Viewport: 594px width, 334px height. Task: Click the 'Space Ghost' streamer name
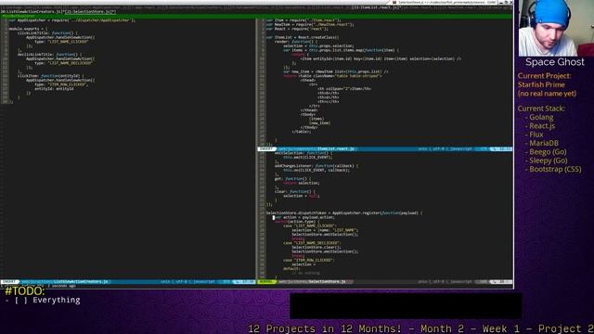555,62
